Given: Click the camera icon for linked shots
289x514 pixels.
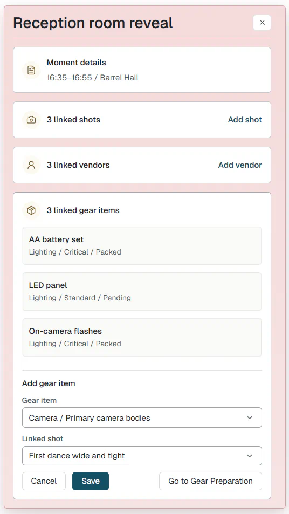Looking at the screenshot, I should (x=31, y=120).
